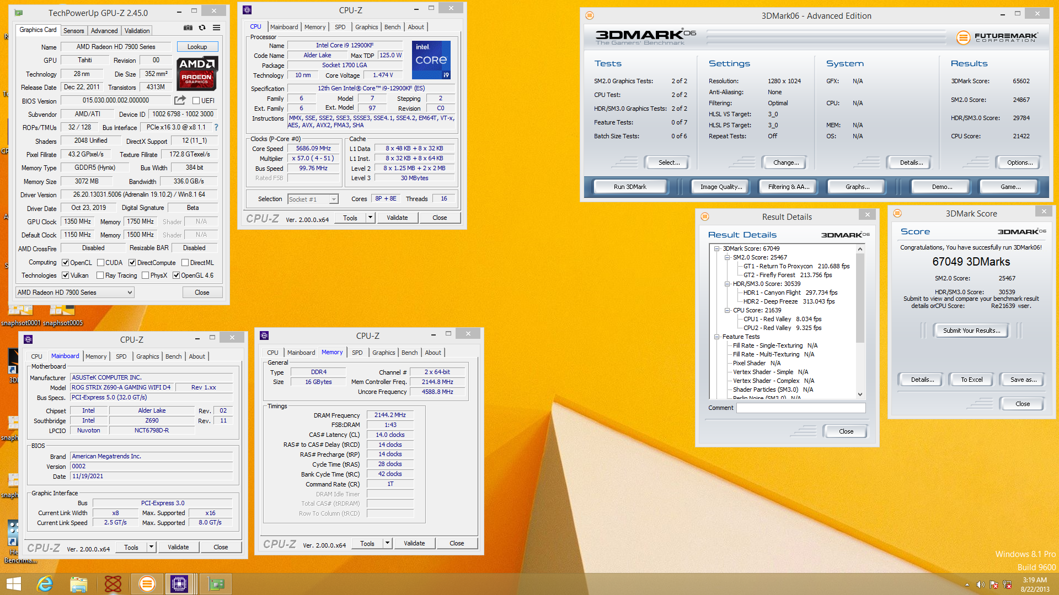The image size is (1059, 595).
Task: Open Tools dropdown arrow in CPU-Z CPU window
Action: click(370, 218)
